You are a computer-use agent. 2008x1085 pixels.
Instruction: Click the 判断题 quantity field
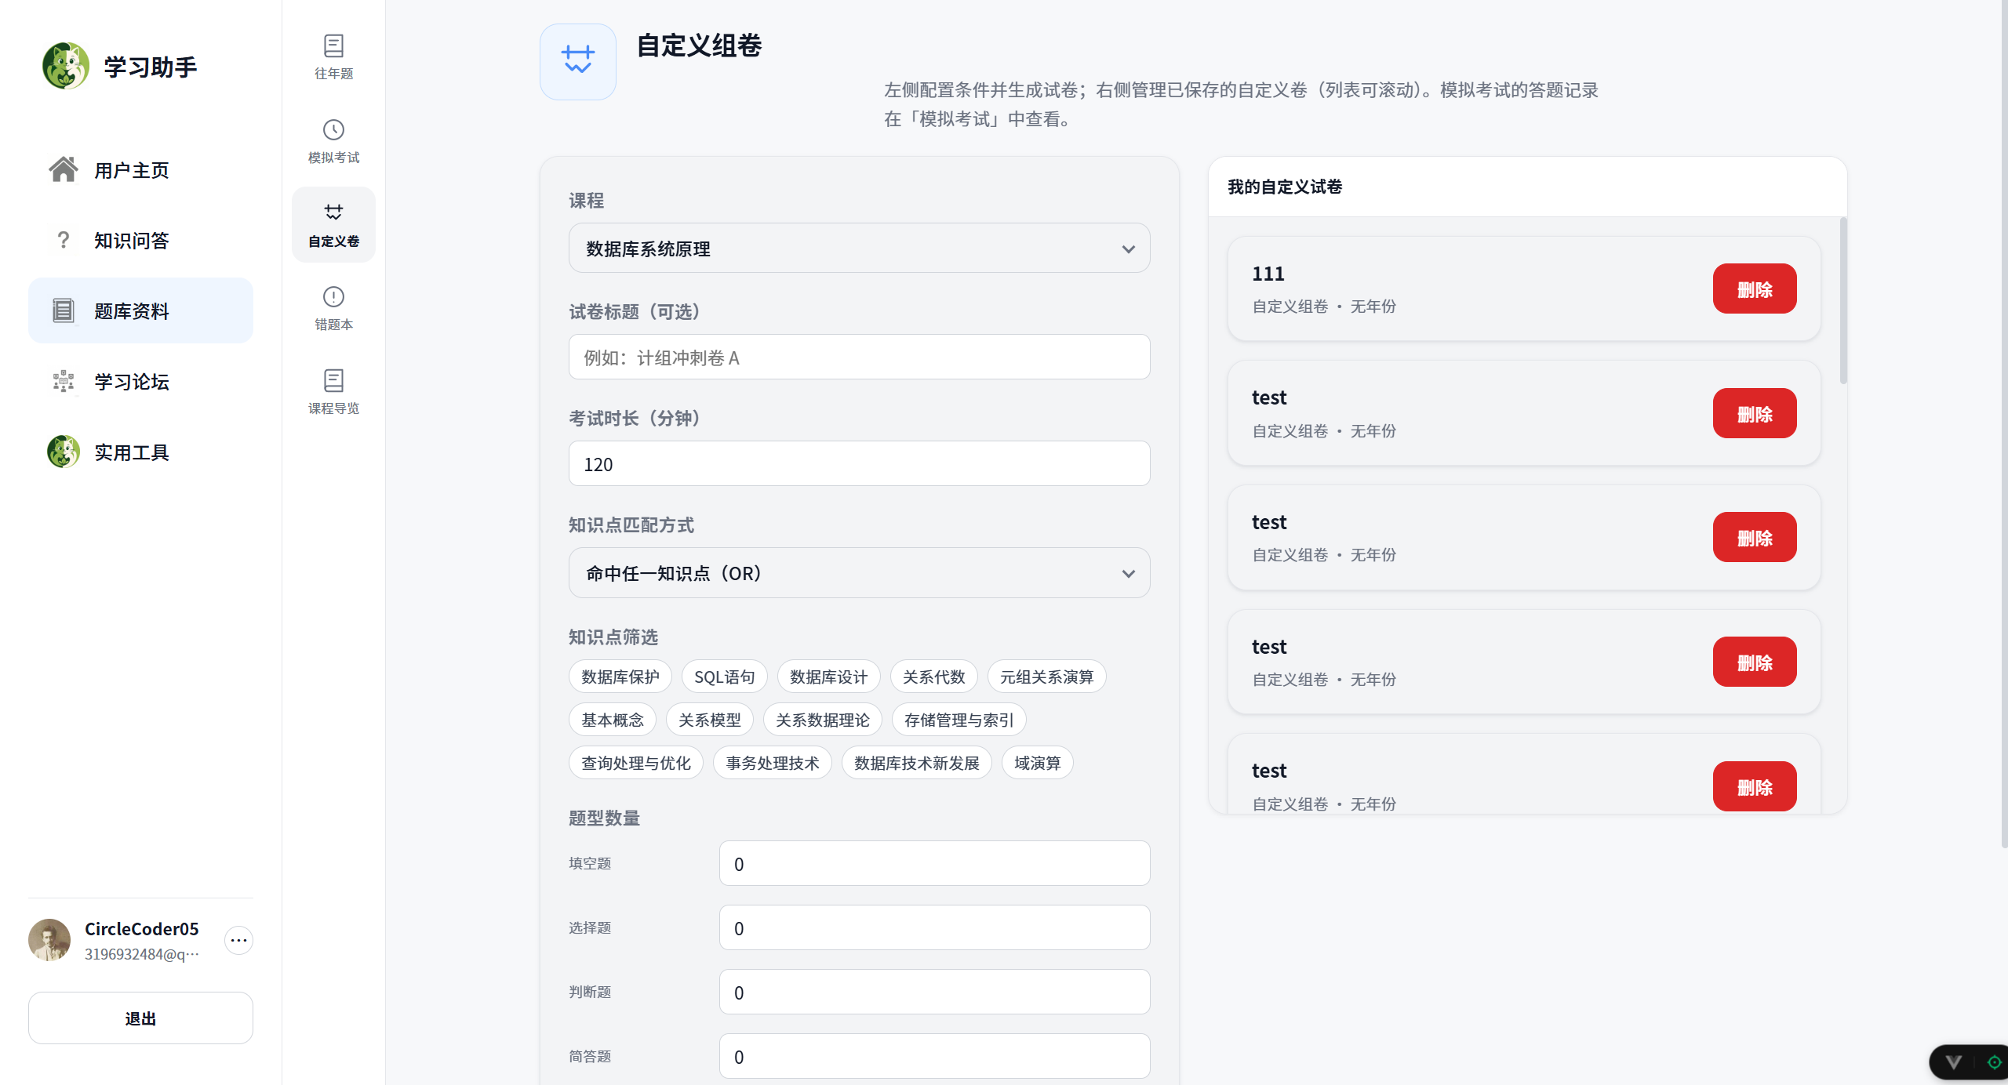(935, 992)
